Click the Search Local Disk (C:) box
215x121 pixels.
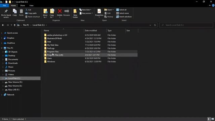(186, 25)
